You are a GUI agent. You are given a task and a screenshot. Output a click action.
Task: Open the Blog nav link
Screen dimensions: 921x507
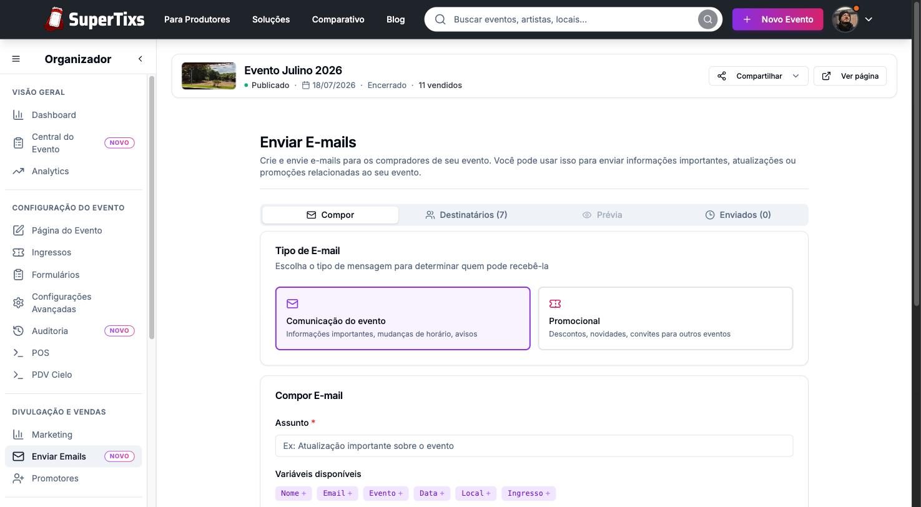coord(396,19)
